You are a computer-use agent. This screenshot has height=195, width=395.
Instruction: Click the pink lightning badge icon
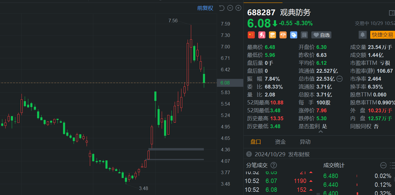pyautogui.click(x=262, y=35)
